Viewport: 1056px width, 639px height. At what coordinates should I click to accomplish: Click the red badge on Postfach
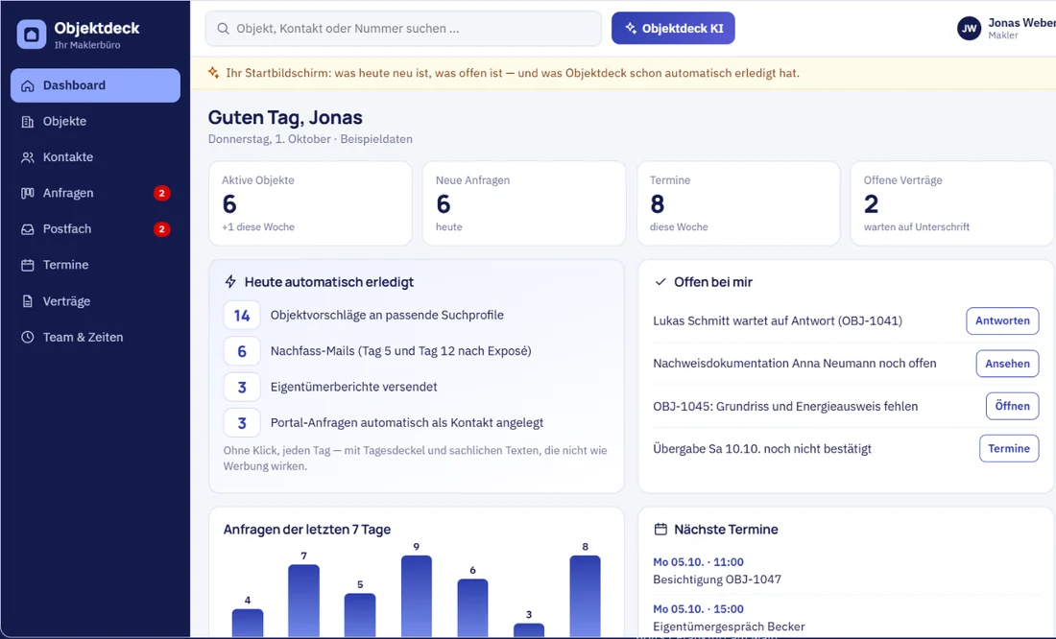[x=161, y=229]
